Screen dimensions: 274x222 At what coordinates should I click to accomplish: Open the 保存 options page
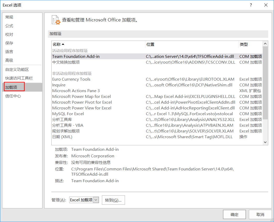pyautogui.click(x=22, y=43)
